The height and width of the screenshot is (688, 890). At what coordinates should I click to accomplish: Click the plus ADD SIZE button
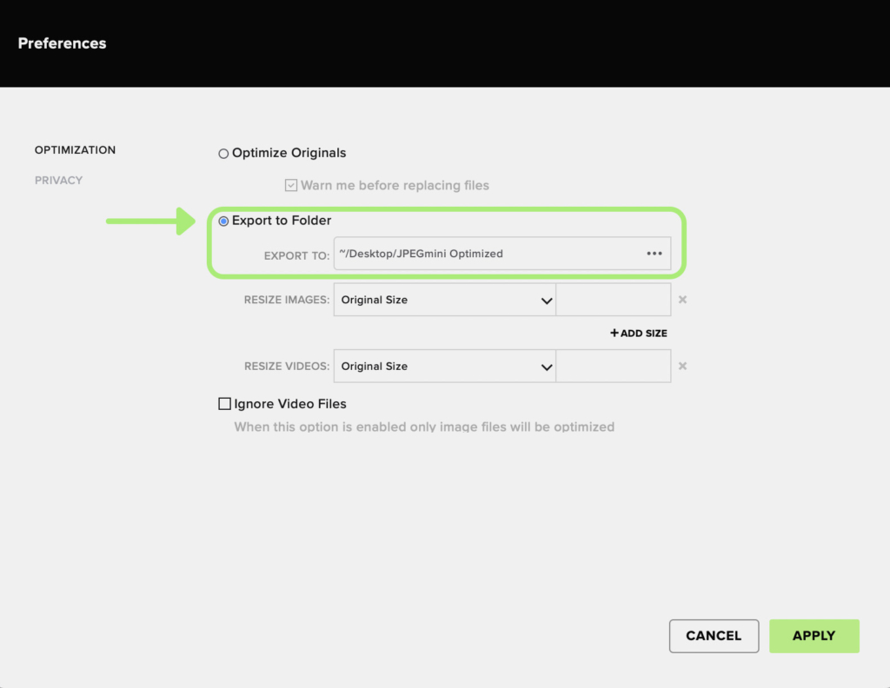(639, 333)
